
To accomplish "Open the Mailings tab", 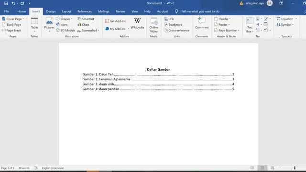I will [x=104, y=11].
